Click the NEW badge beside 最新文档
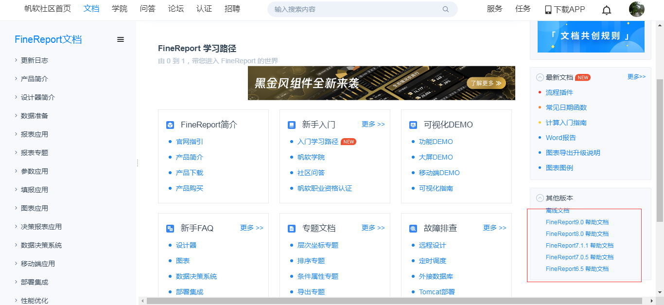This screenshot has height=305, width=664. coord(583,77)
